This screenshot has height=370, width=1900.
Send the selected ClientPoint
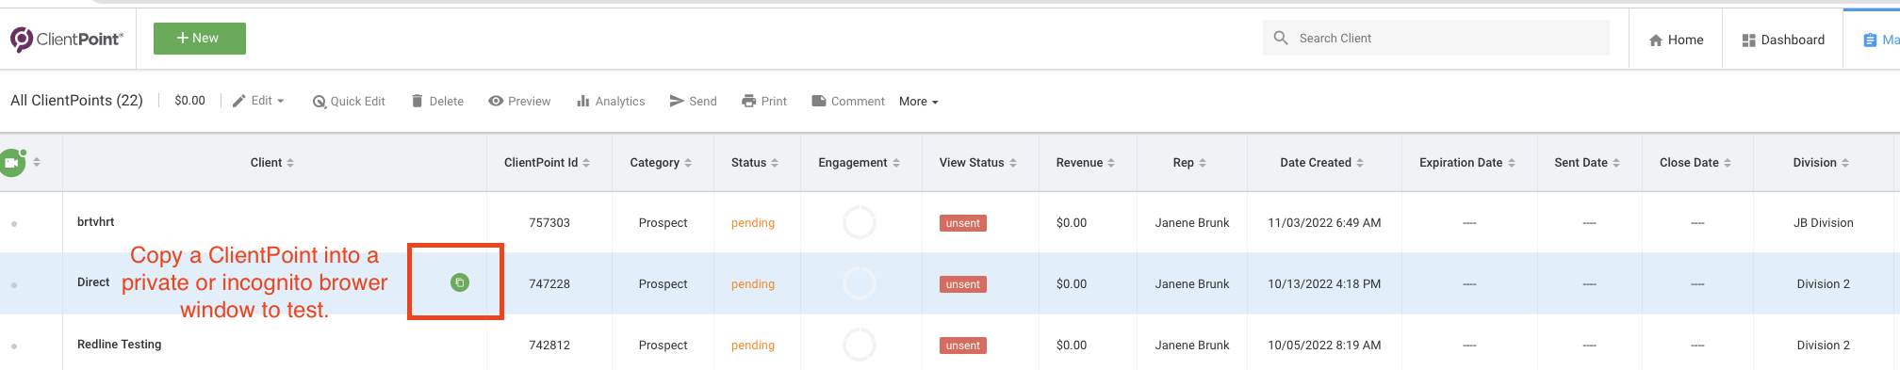click(x=693, y=101)
